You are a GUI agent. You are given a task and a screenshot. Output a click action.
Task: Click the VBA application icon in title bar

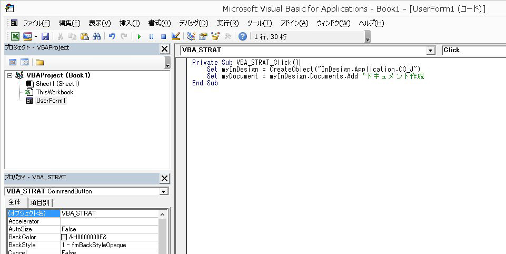[9, 8]
